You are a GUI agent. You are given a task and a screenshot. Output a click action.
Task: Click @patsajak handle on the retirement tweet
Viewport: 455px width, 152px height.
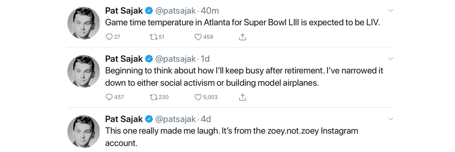click(x=176, y=58)
